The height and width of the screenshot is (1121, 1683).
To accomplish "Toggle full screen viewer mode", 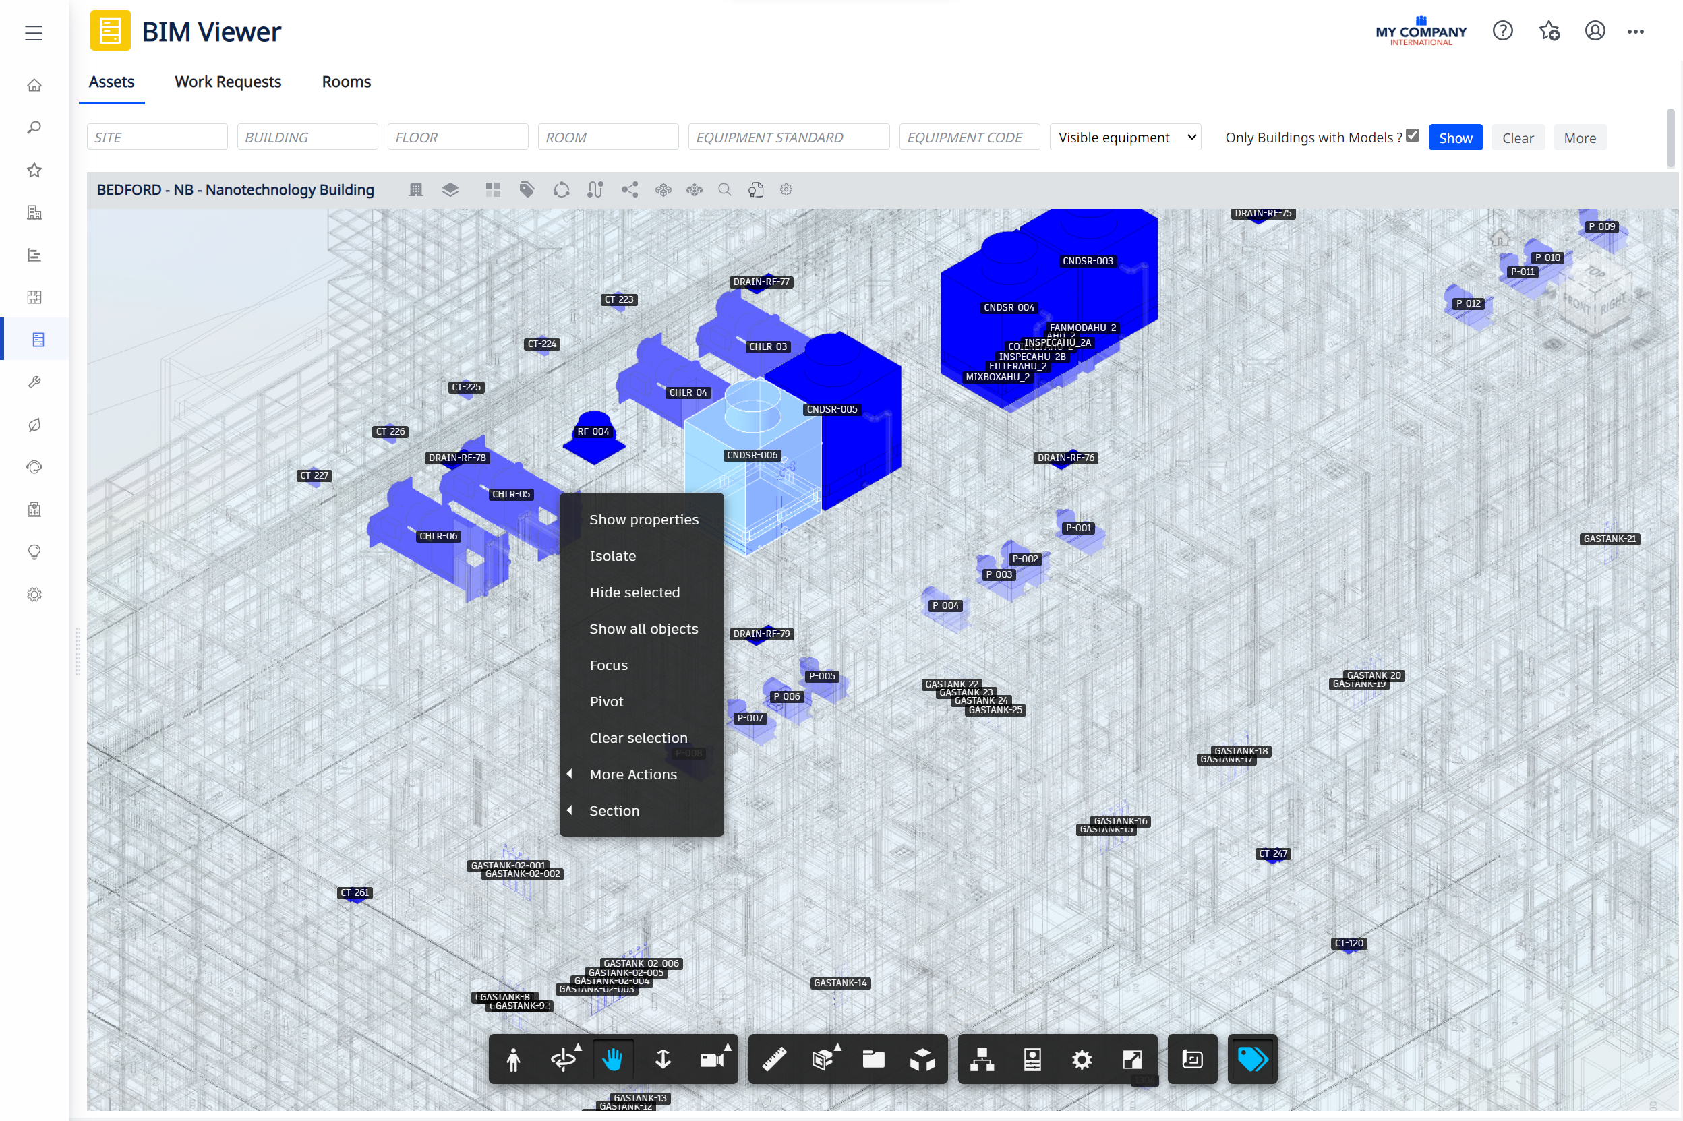I will (x=1131, y=1059).
